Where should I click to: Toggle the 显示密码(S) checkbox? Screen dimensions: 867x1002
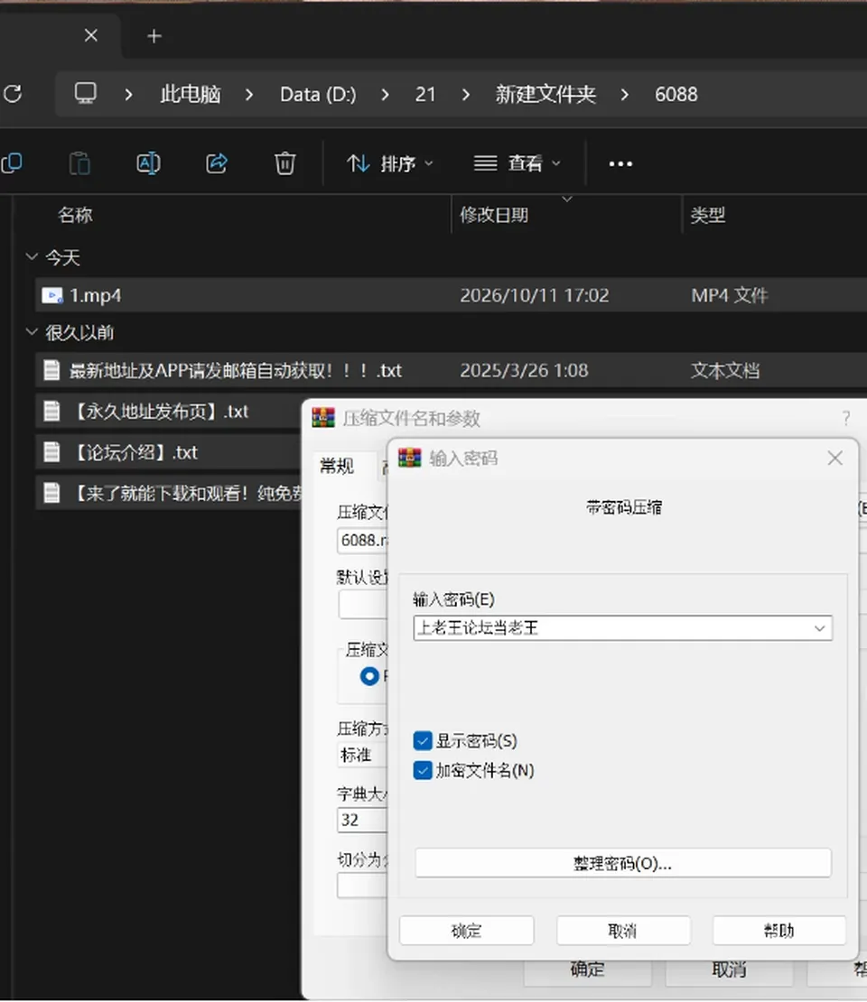tap(423, 740)
